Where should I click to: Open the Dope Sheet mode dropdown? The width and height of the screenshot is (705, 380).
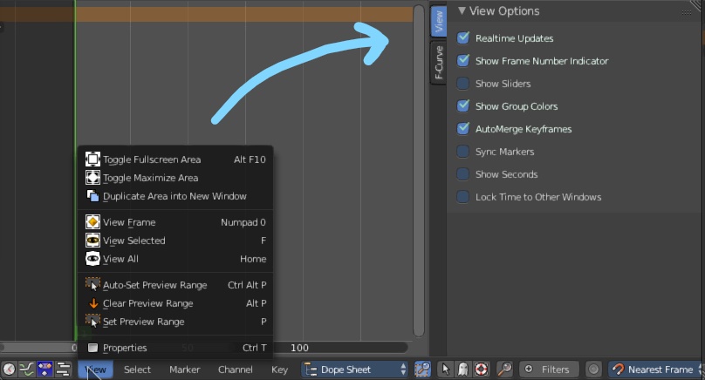[x=354, y=370]
